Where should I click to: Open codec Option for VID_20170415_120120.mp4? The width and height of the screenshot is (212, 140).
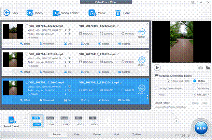(x=142, y=61)
